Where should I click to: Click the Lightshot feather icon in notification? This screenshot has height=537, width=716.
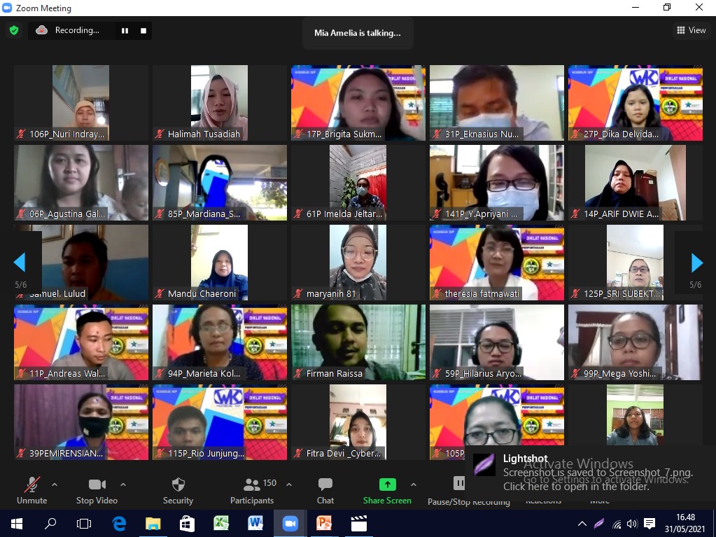[x=484, y=464]
